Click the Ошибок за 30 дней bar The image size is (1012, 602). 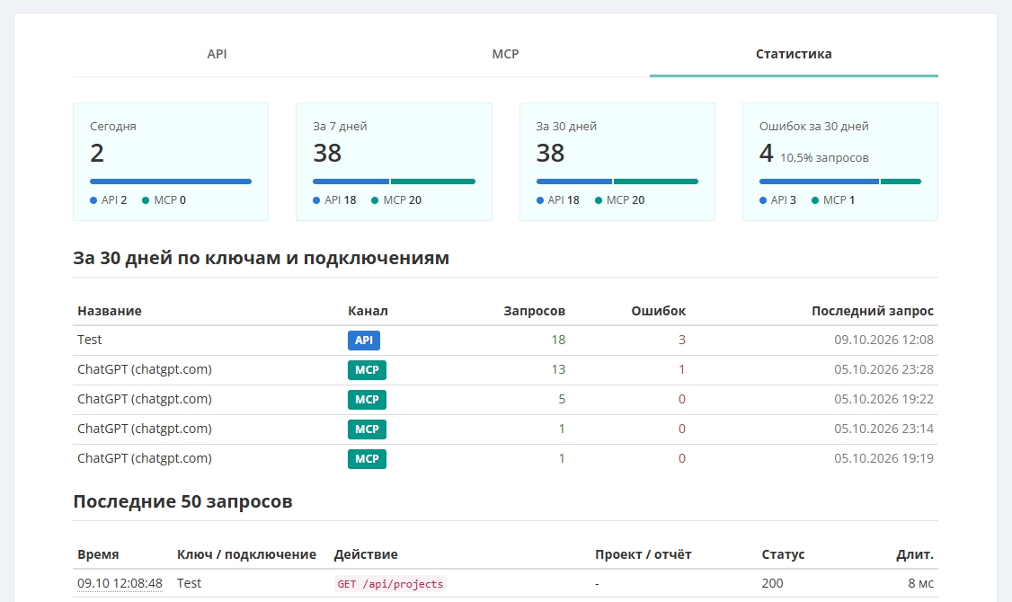click(x=839, y=181)
